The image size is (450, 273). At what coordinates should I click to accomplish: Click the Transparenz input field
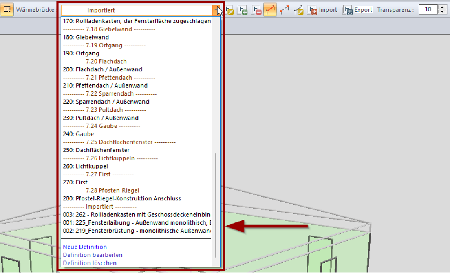pos(427,10)
